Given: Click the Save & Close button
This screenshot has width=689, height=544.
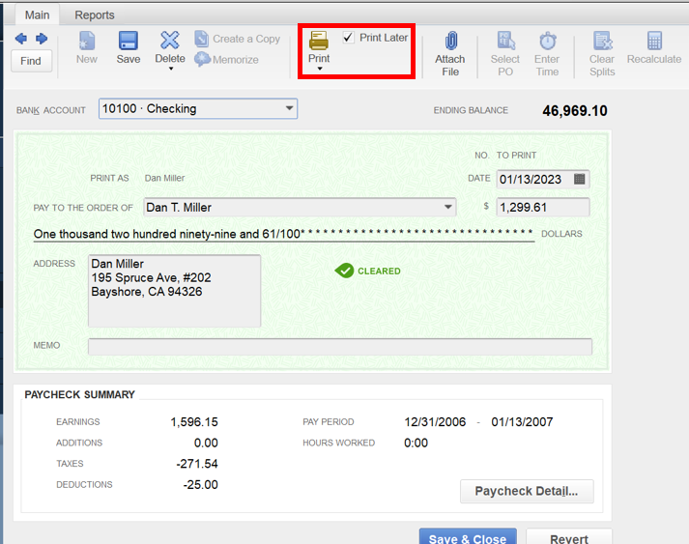Looking at the screenshot, I should click(468, 537).
